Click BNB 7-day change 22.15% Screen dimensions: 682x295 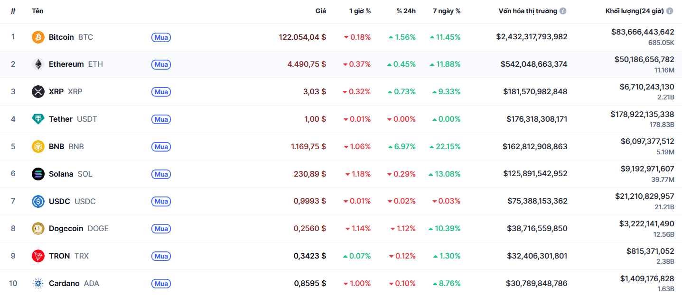(x=445, y=147)
